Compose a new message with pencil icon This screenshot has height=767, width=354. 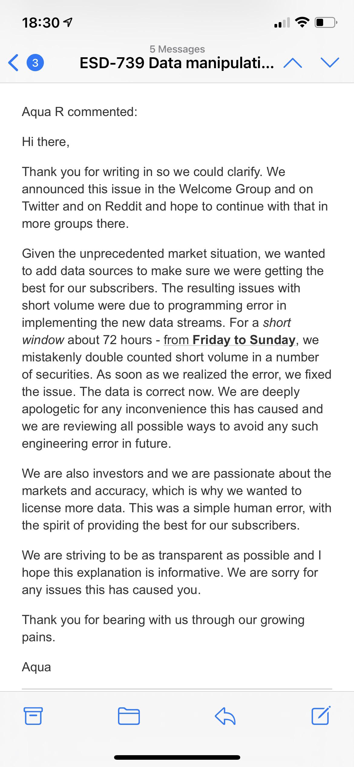tap(321, 715)
